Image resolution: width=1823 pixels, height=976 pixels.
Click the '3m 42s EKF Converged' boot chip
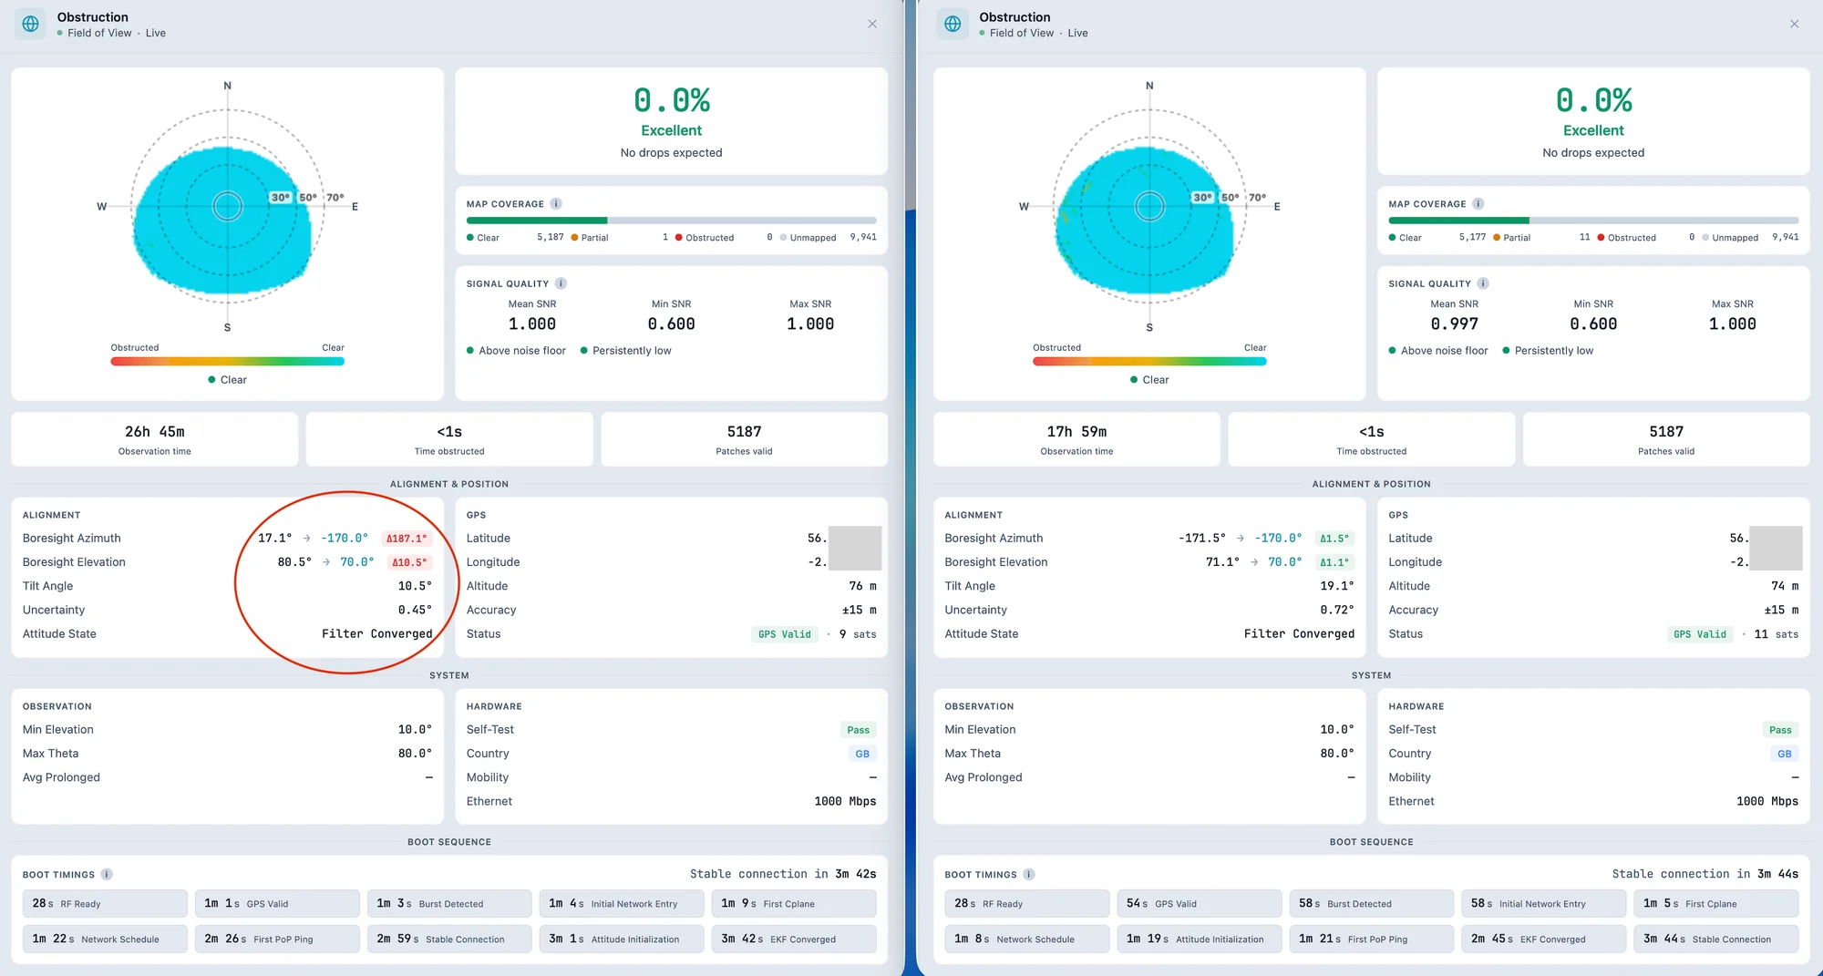(793, 939)
